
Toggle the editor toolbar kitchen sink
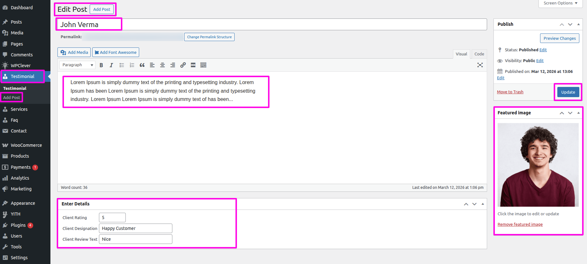(203, 65)
